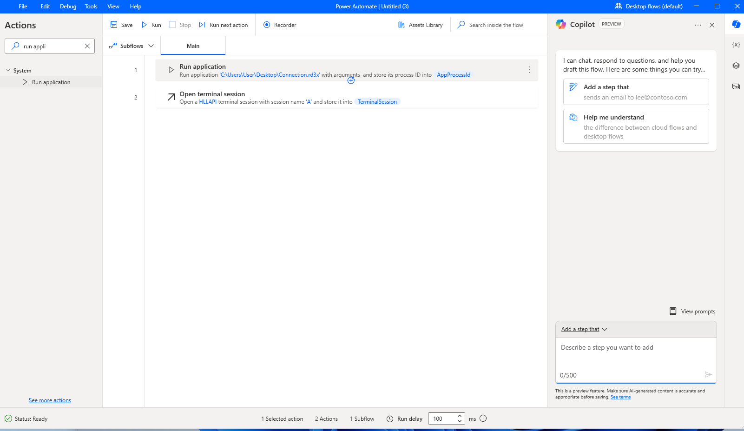Screen dimensions: 744x431
Task: Click the TerminalSession variable chip
Action: [x=377, y=102]
